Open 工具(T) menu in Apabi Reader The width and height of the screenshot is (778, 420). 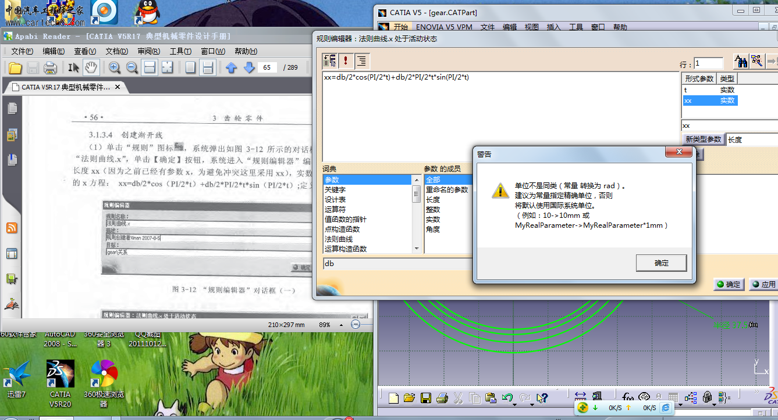[x=180, y=51]
